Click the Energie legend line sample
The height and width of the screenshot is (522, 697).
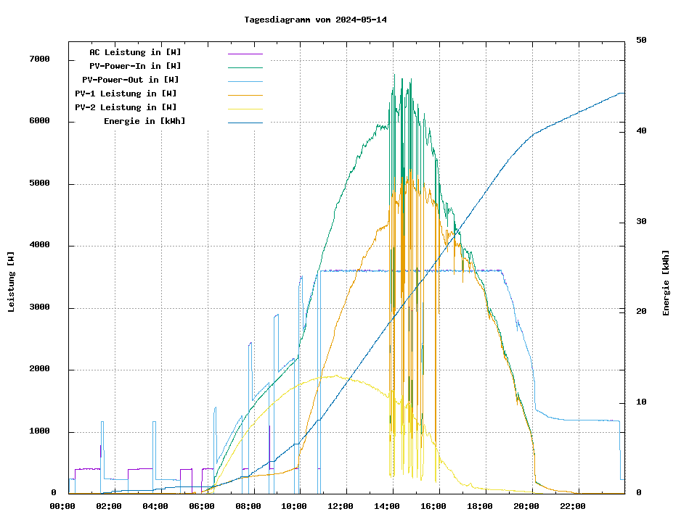(245, 122)
